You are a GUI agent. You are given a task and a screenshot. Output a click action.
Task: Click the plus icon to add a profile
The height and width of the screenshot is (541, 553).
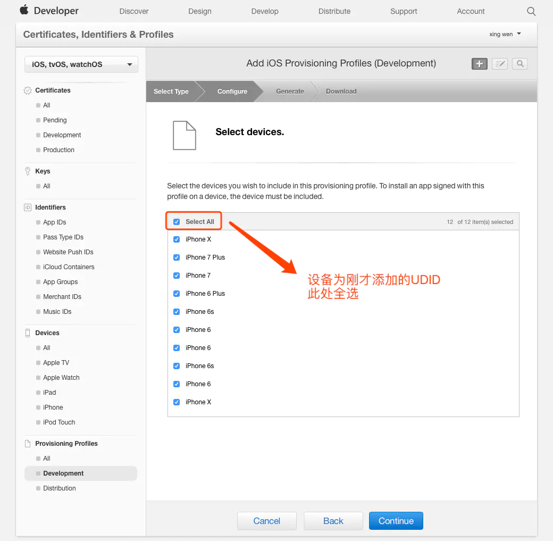coord(479,64)
